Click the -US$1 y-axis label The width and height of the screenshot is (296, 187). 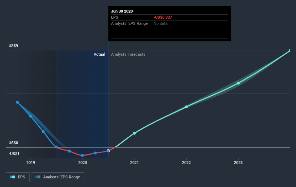[14, 154]
